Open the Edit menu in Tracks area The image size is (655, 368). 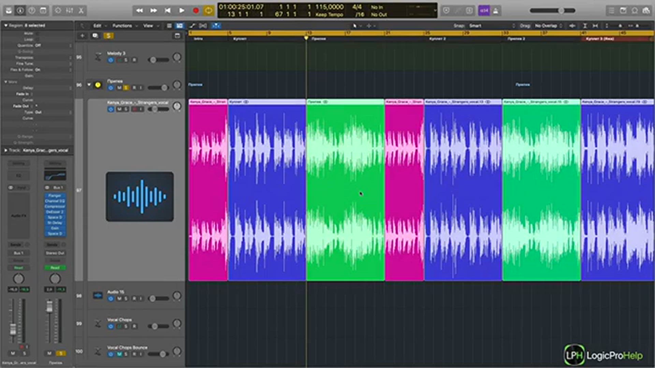click(100, 26)
